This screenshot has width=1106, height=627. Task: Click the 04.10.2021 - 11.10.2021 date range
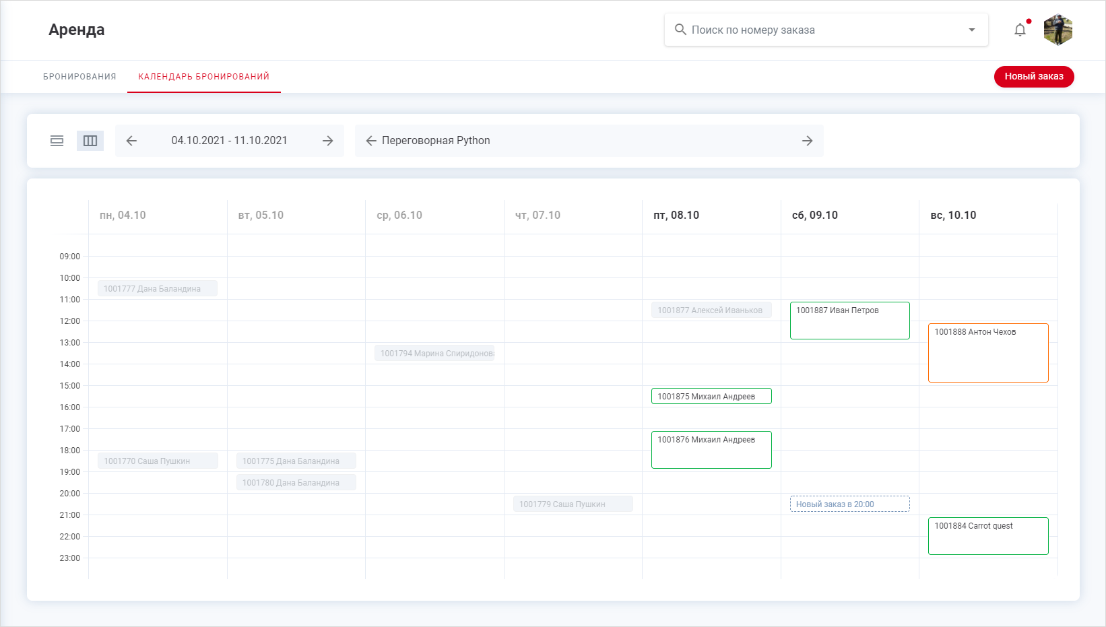[229, 141]
